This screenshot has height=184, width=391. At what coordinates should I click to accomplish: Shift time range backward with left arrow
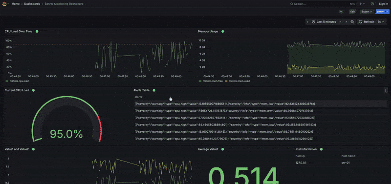[x=307, y=21]
